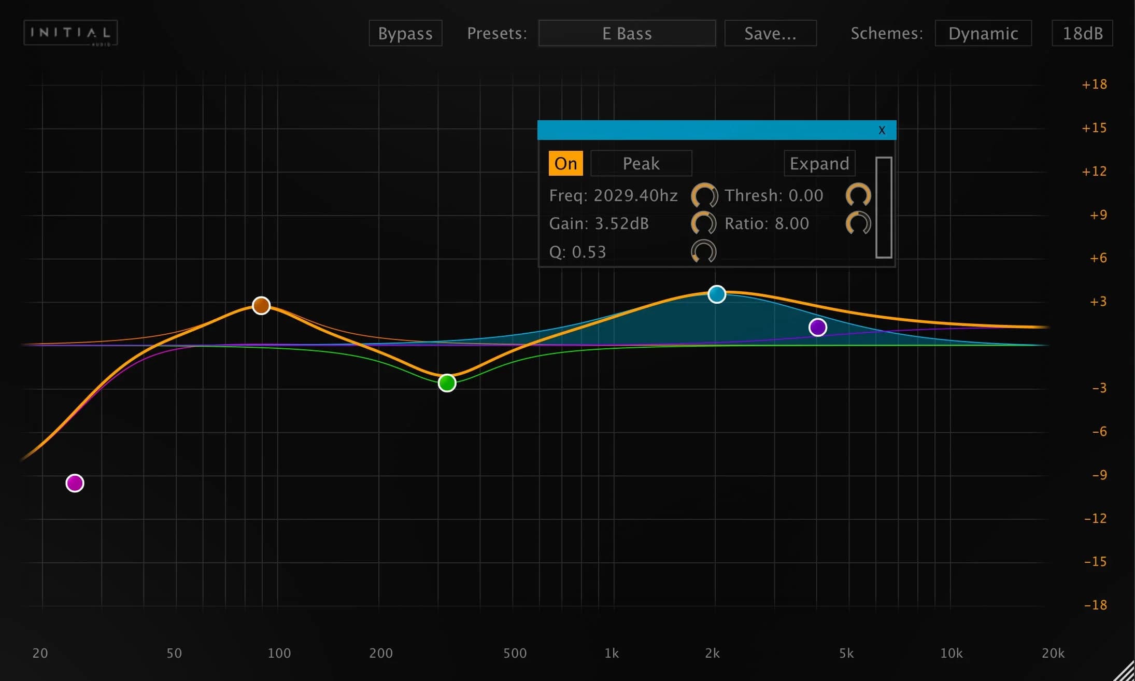Select the orange band node near 100Hz
Viewport: 1135px width, 681px height.
(x=261, y=305)
